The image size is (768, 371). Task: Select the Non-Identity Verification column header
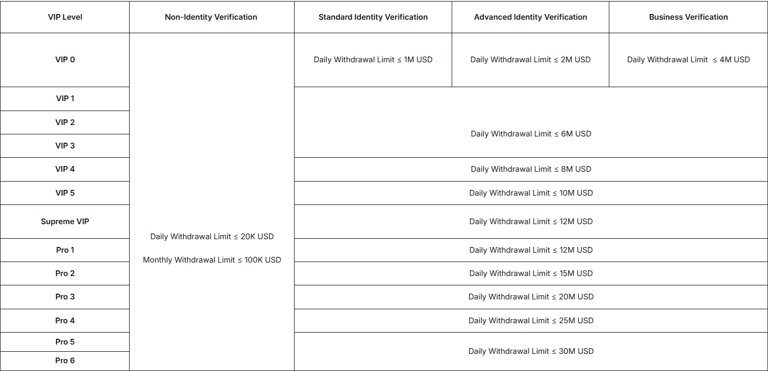tap(211, 17)
